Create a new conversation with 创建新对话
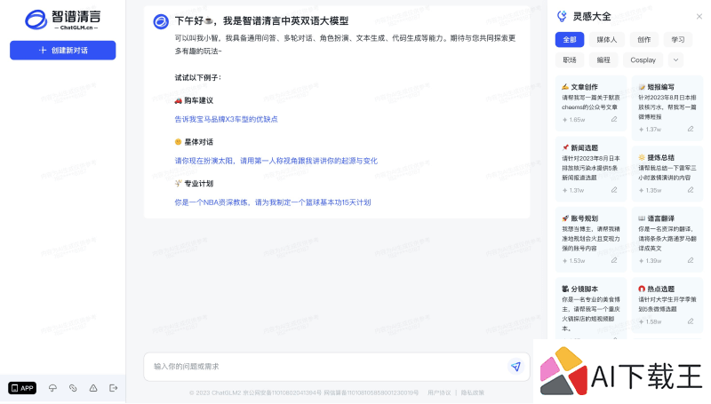This screenshot has height=404, width=711. [62, 51]
